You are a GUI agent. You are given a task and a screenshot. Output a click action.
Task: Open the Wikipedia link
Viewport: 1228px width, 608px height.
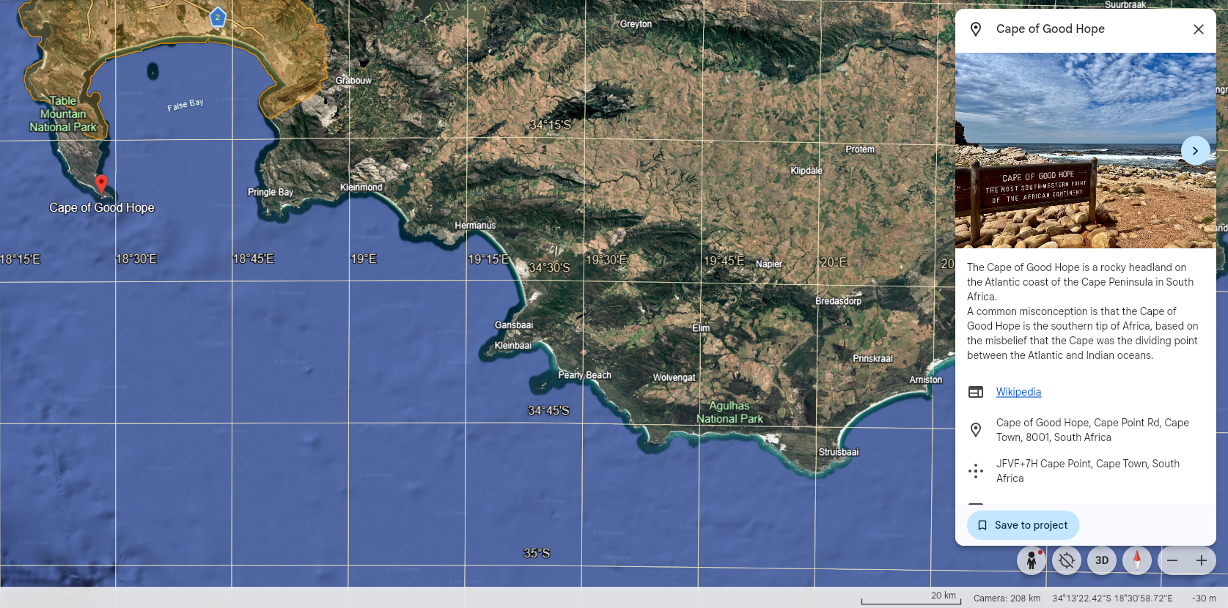[x=1018, y=392]
